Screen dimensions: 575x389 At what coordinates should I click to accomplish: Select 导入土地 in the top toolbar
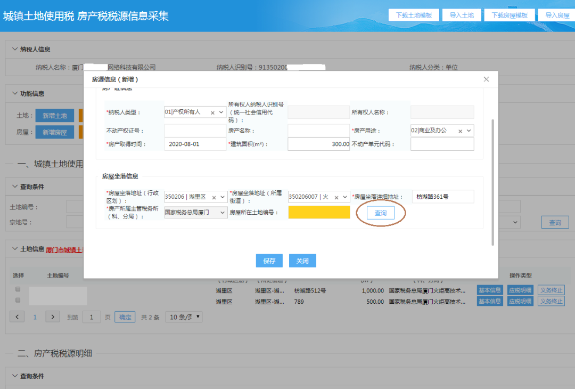click(x=462, y=14)
